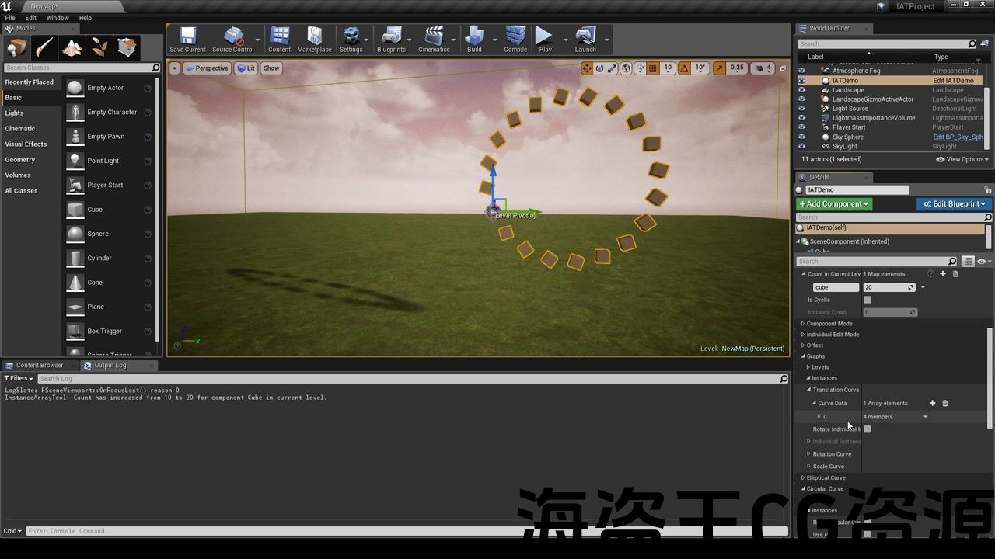Image resolution: width=995 pixels, height=559 pixels.
Task: Enable the Rotate Individual Instances checkbox
Action: click(x=868, y=429)
